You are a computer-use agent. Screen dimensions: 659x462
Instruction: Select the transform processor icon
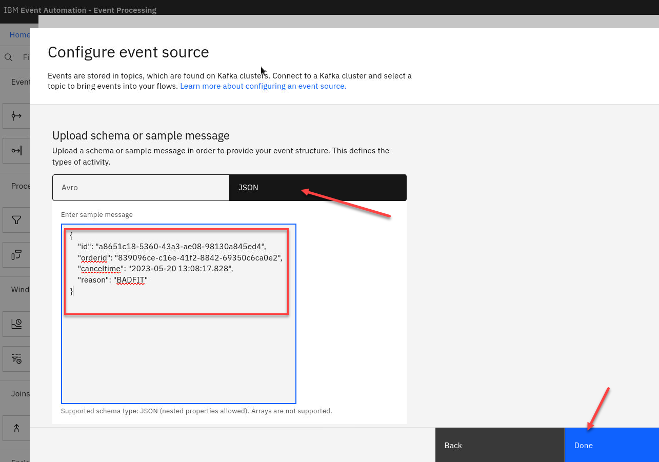(x=16, y=255)
